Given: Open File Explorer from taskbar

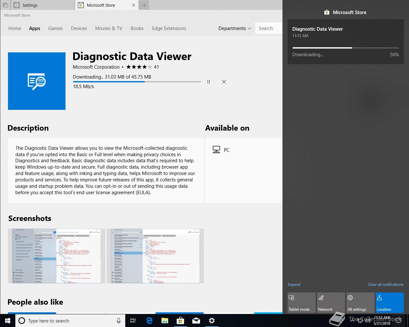Looking at the screenshot, I should 165,321.
